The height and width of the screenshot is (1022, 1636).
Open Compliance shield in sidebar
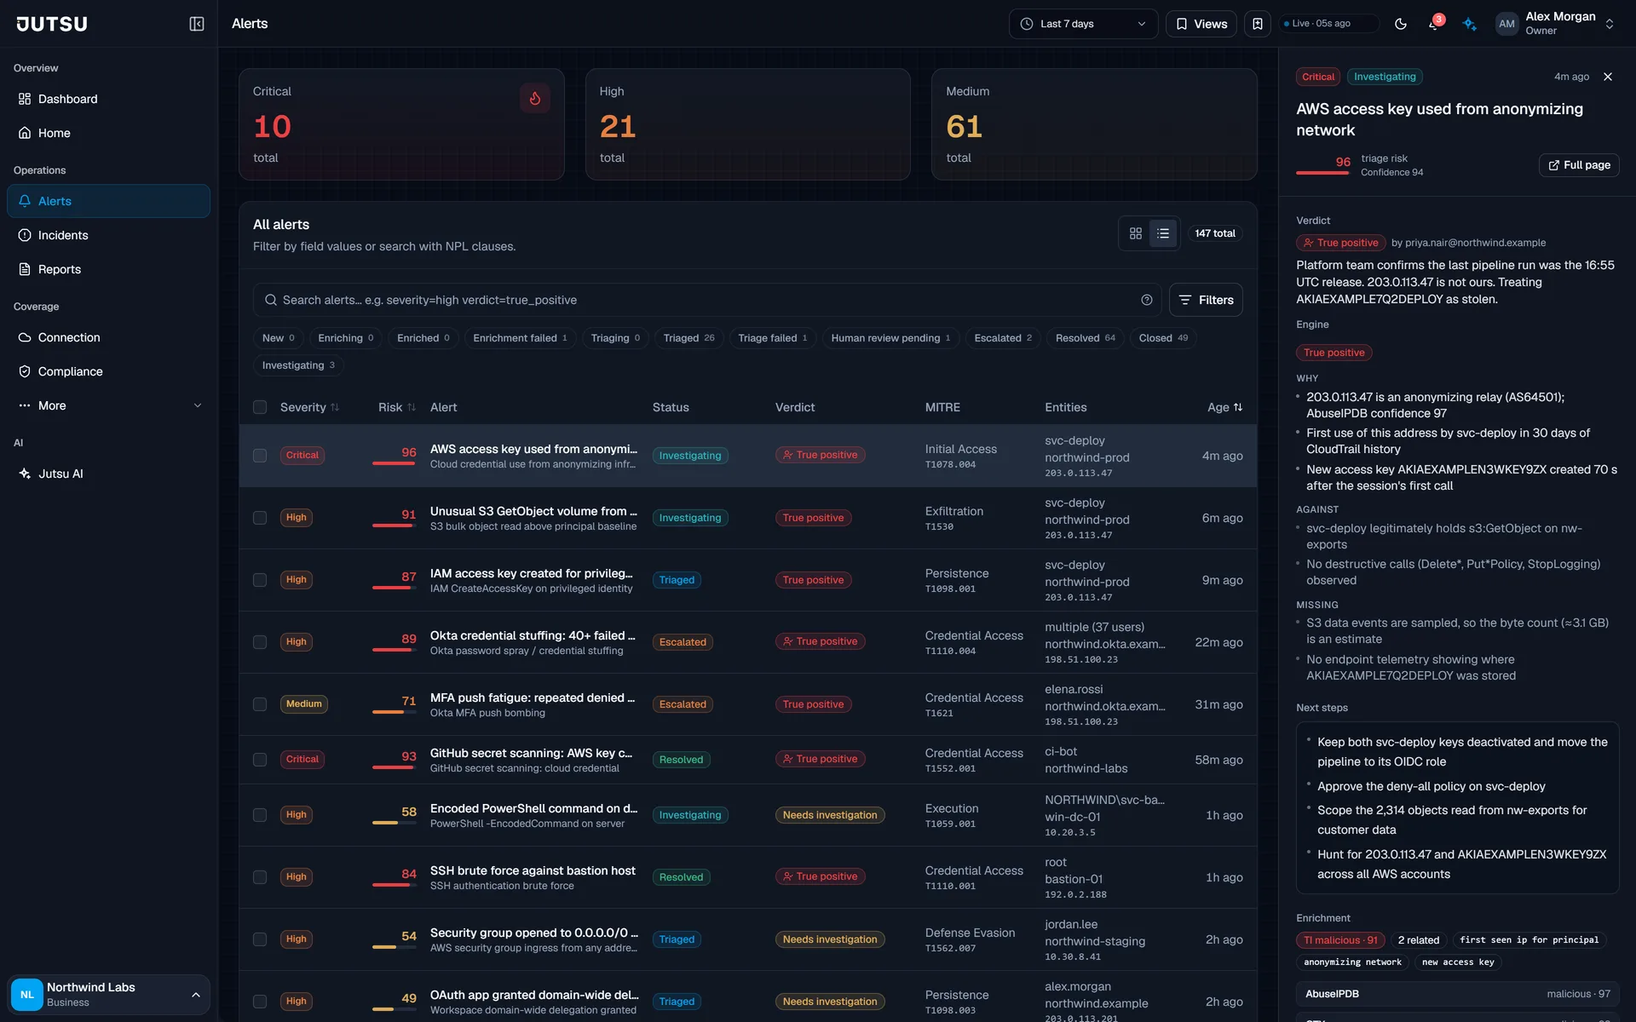(x=108, y=371)
